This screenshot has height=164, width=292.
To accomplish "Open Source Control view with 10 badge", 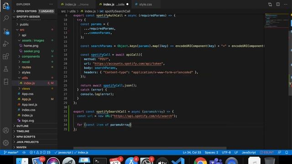I will 6,31.
